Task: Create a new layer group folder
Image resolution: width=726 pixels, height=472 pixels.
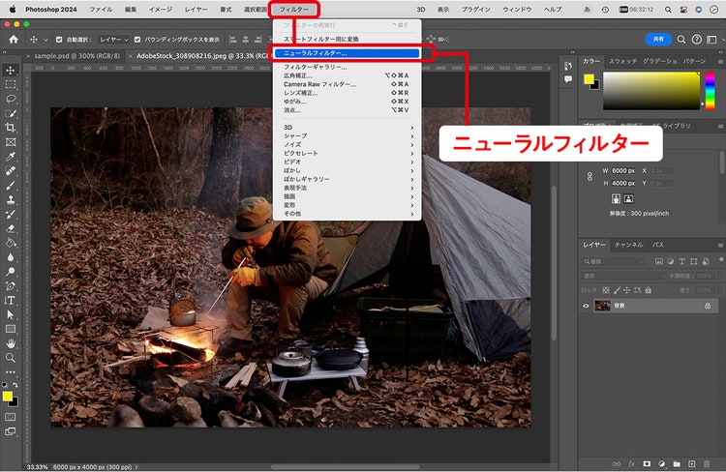Action: [x=677, y=463]
